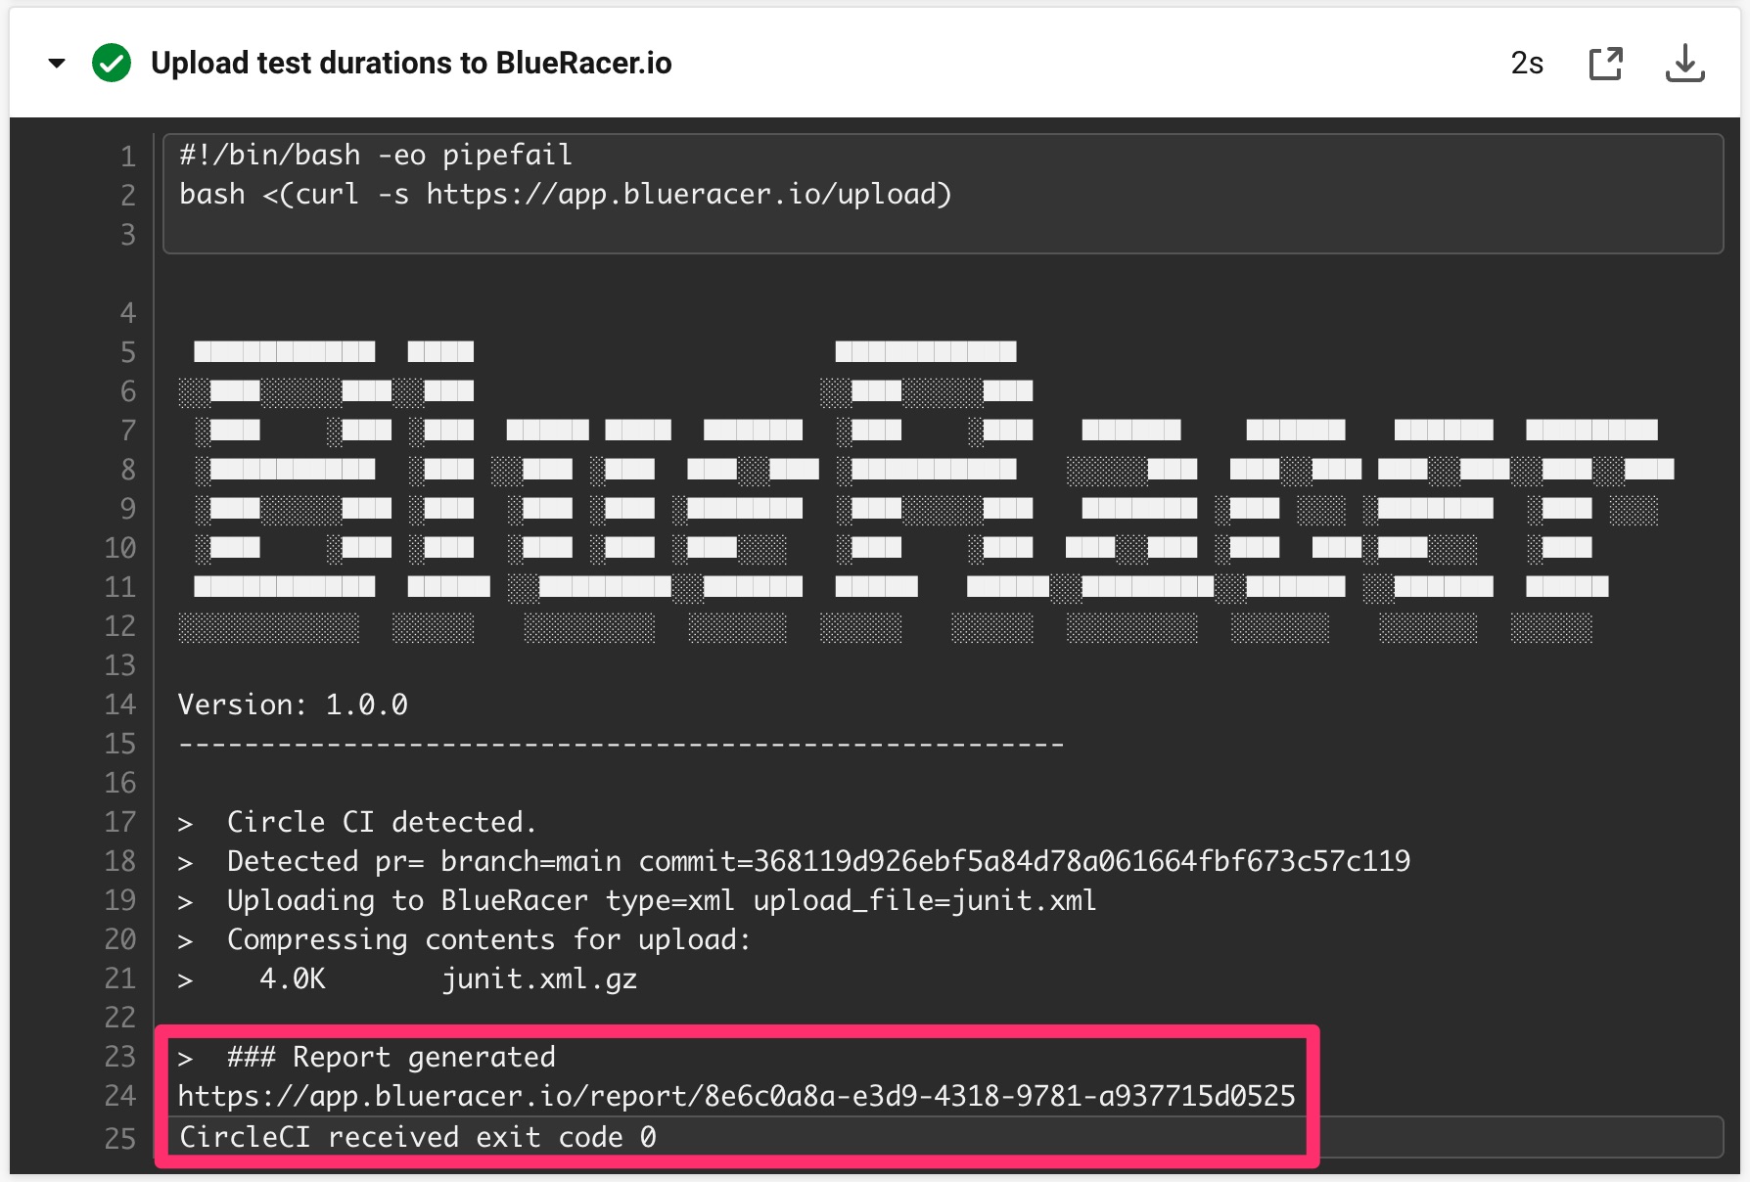The image size is (1750, 1182).
Task: Collapse the Upload test durations step output
Action: coord(56,63)
